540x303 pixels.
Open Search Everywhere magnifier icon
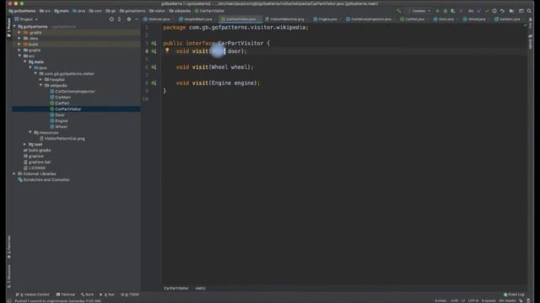(529, 11)
